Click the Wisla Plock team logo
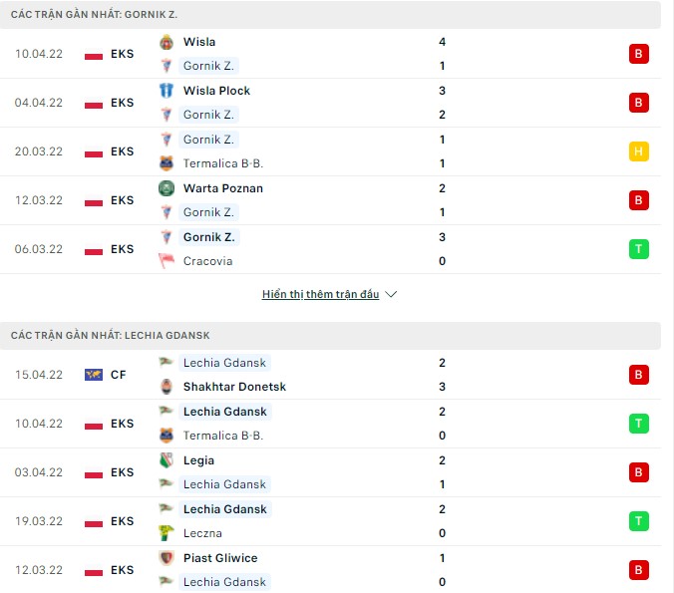 tap(167, 91)
